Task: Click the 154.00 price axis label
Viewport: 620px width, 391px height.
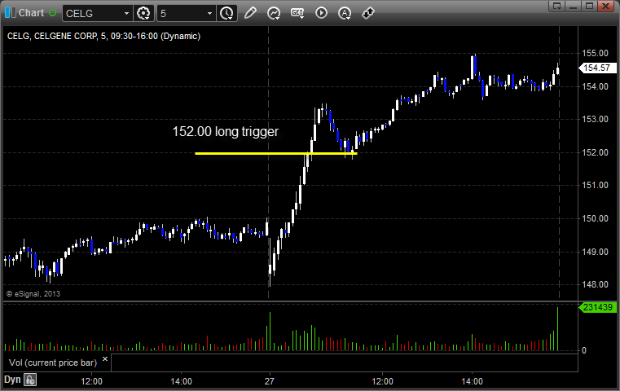Action: pos(595,86)
